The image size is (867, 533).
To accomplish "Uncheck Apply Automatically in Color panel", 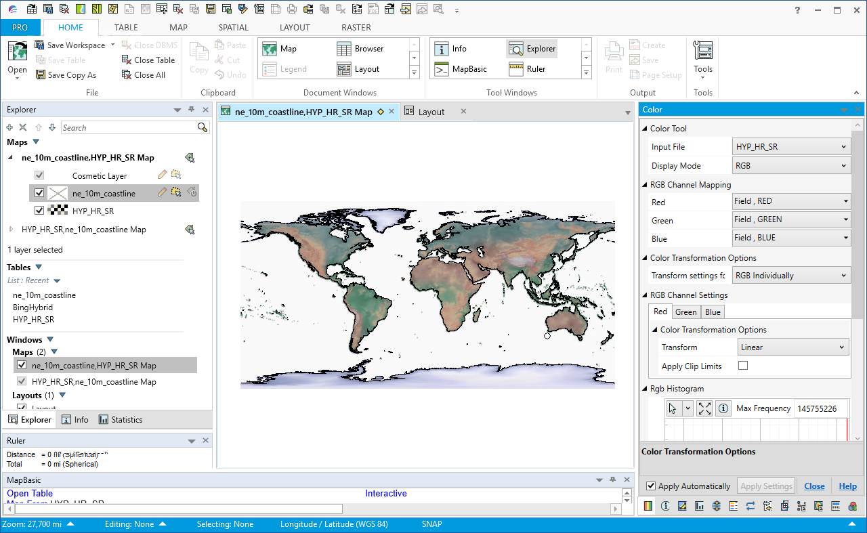I will tap(651, 486).
